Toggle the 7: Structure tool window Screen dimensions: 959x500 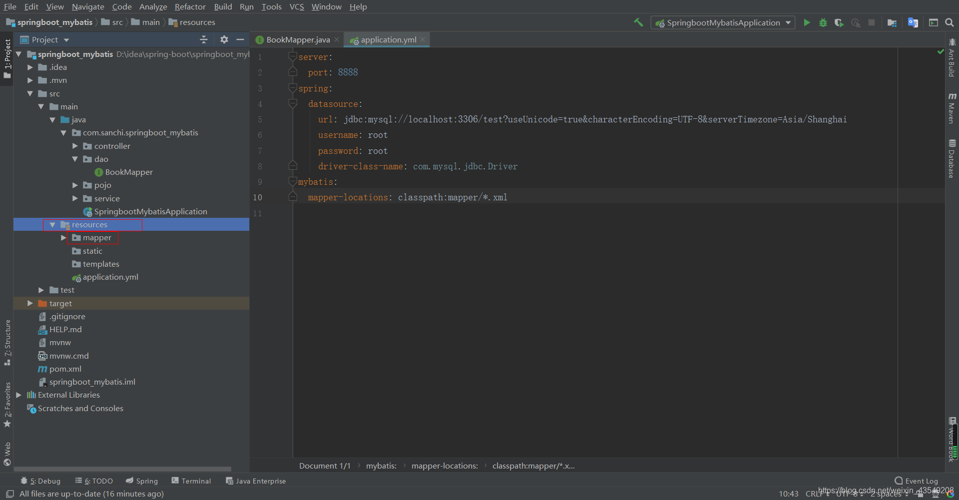(x=7, y=343)
